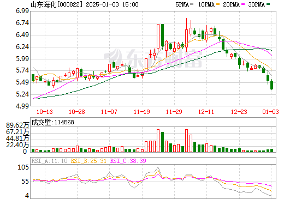
Task: Click the orange 10PMA legend color dash
Action: pos(218,4)
